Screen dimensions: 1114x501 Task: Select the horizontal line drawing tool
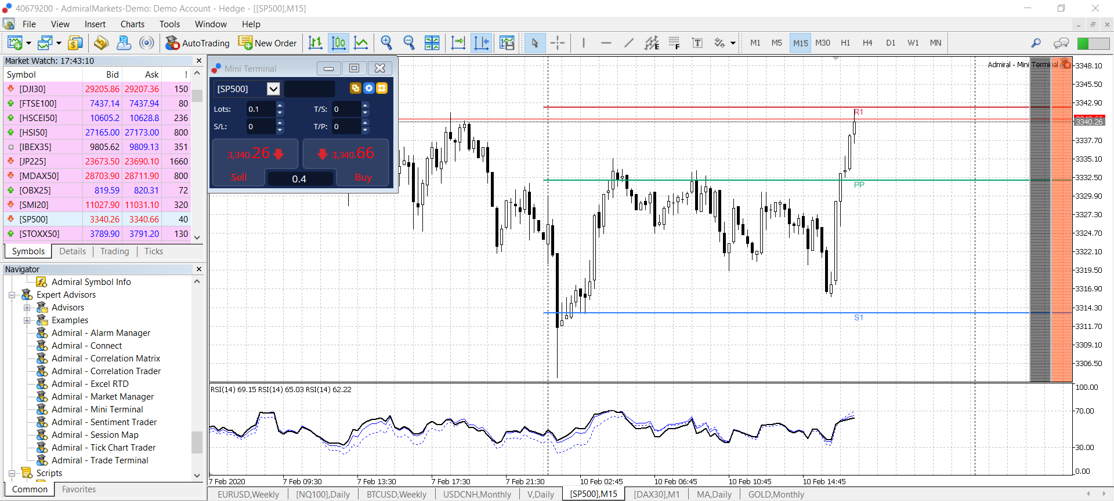coord(606,43)
